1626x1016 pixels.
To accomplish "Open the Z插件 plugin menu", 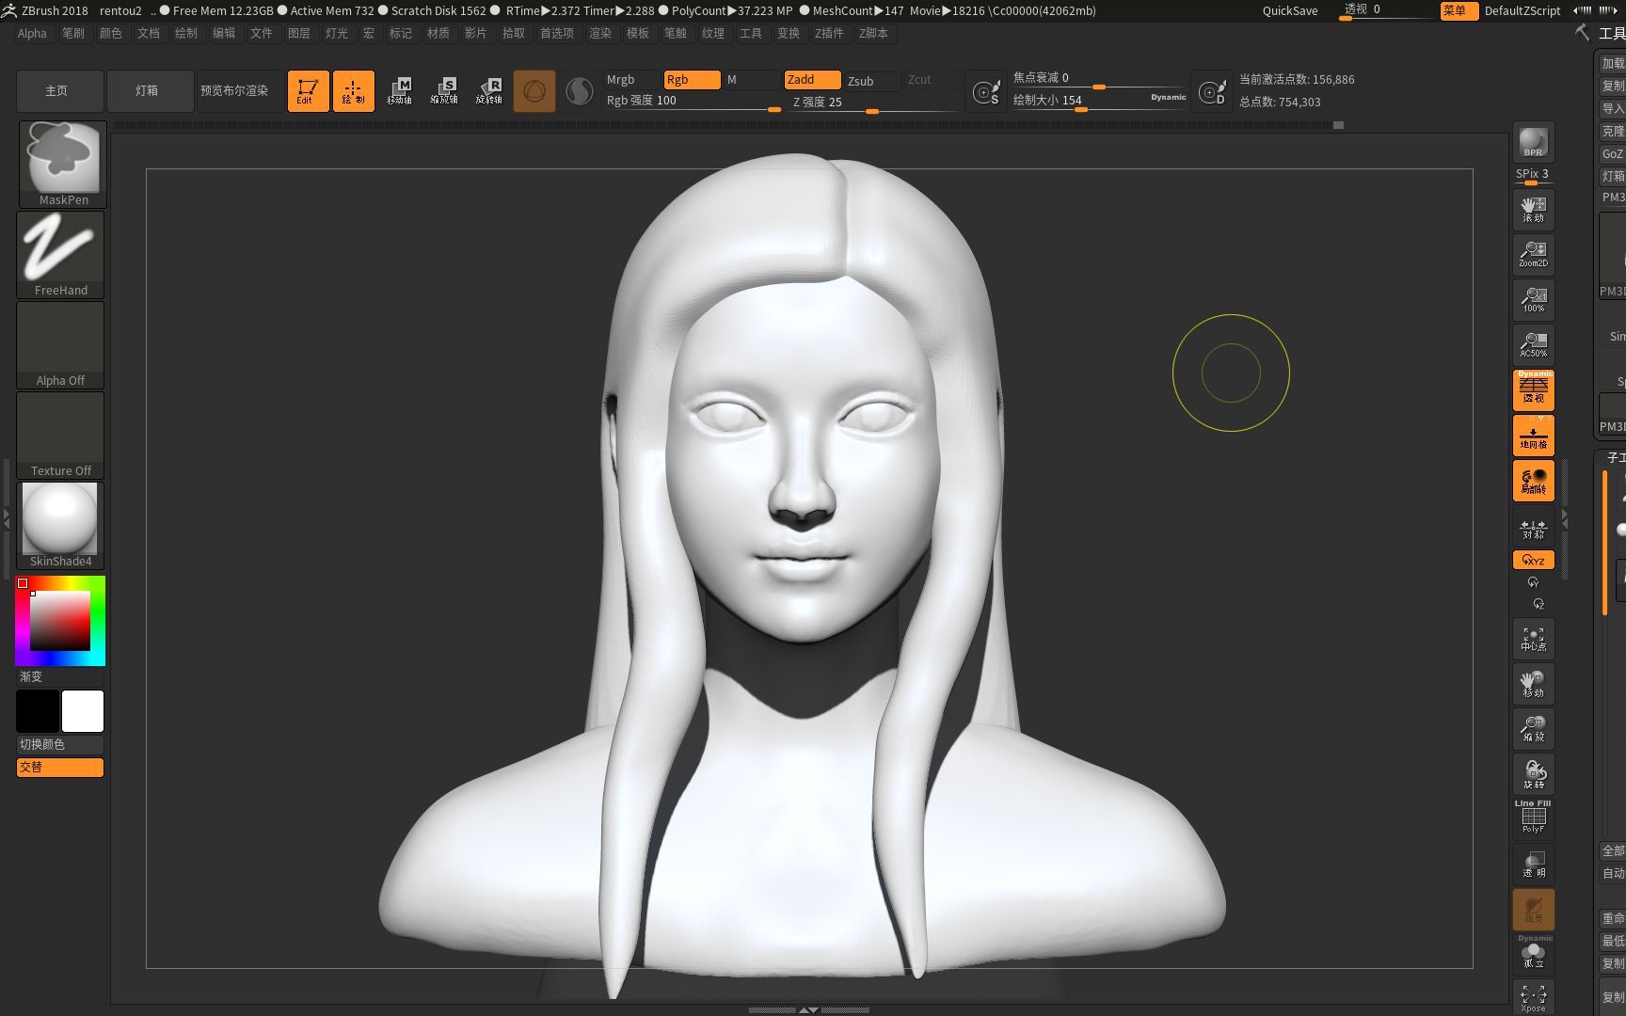I will [x=830, y=33].
